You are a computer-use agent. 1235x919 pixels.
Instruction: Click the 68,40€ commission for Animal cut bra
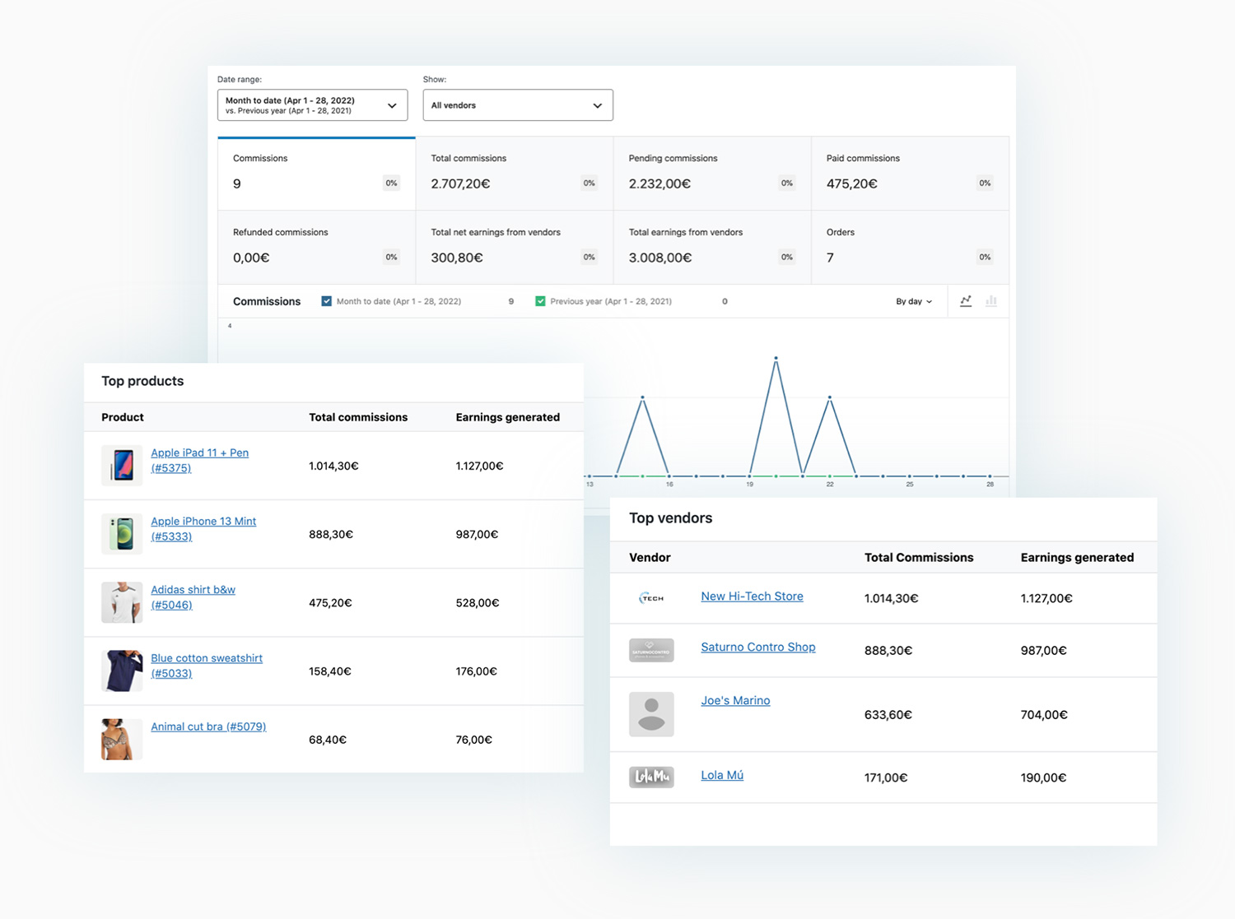pos(328,740)
